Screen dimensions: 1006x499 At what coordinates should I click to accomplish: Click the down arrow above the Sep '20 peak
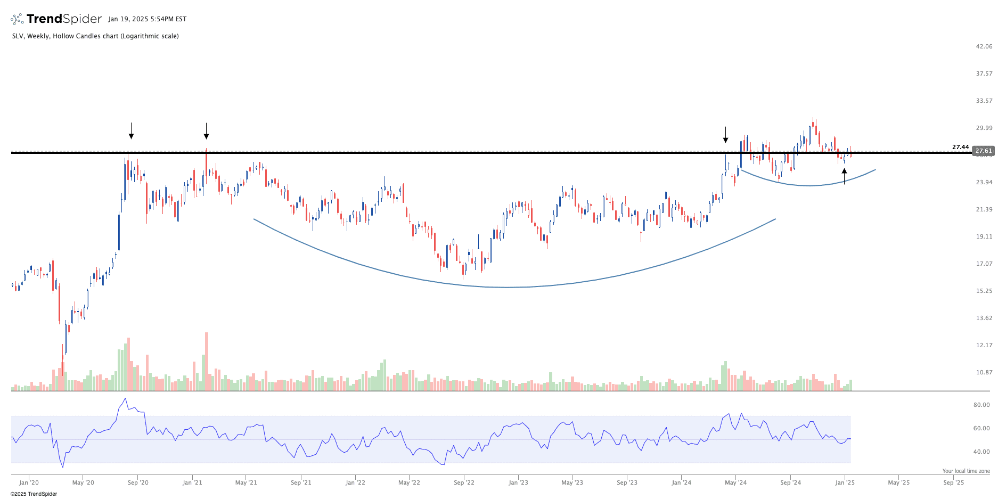click(131, 131)
